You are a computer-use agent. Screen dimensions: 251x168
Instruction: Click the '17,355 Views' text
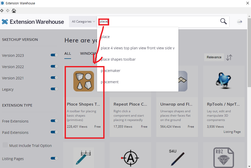point(123,127)
